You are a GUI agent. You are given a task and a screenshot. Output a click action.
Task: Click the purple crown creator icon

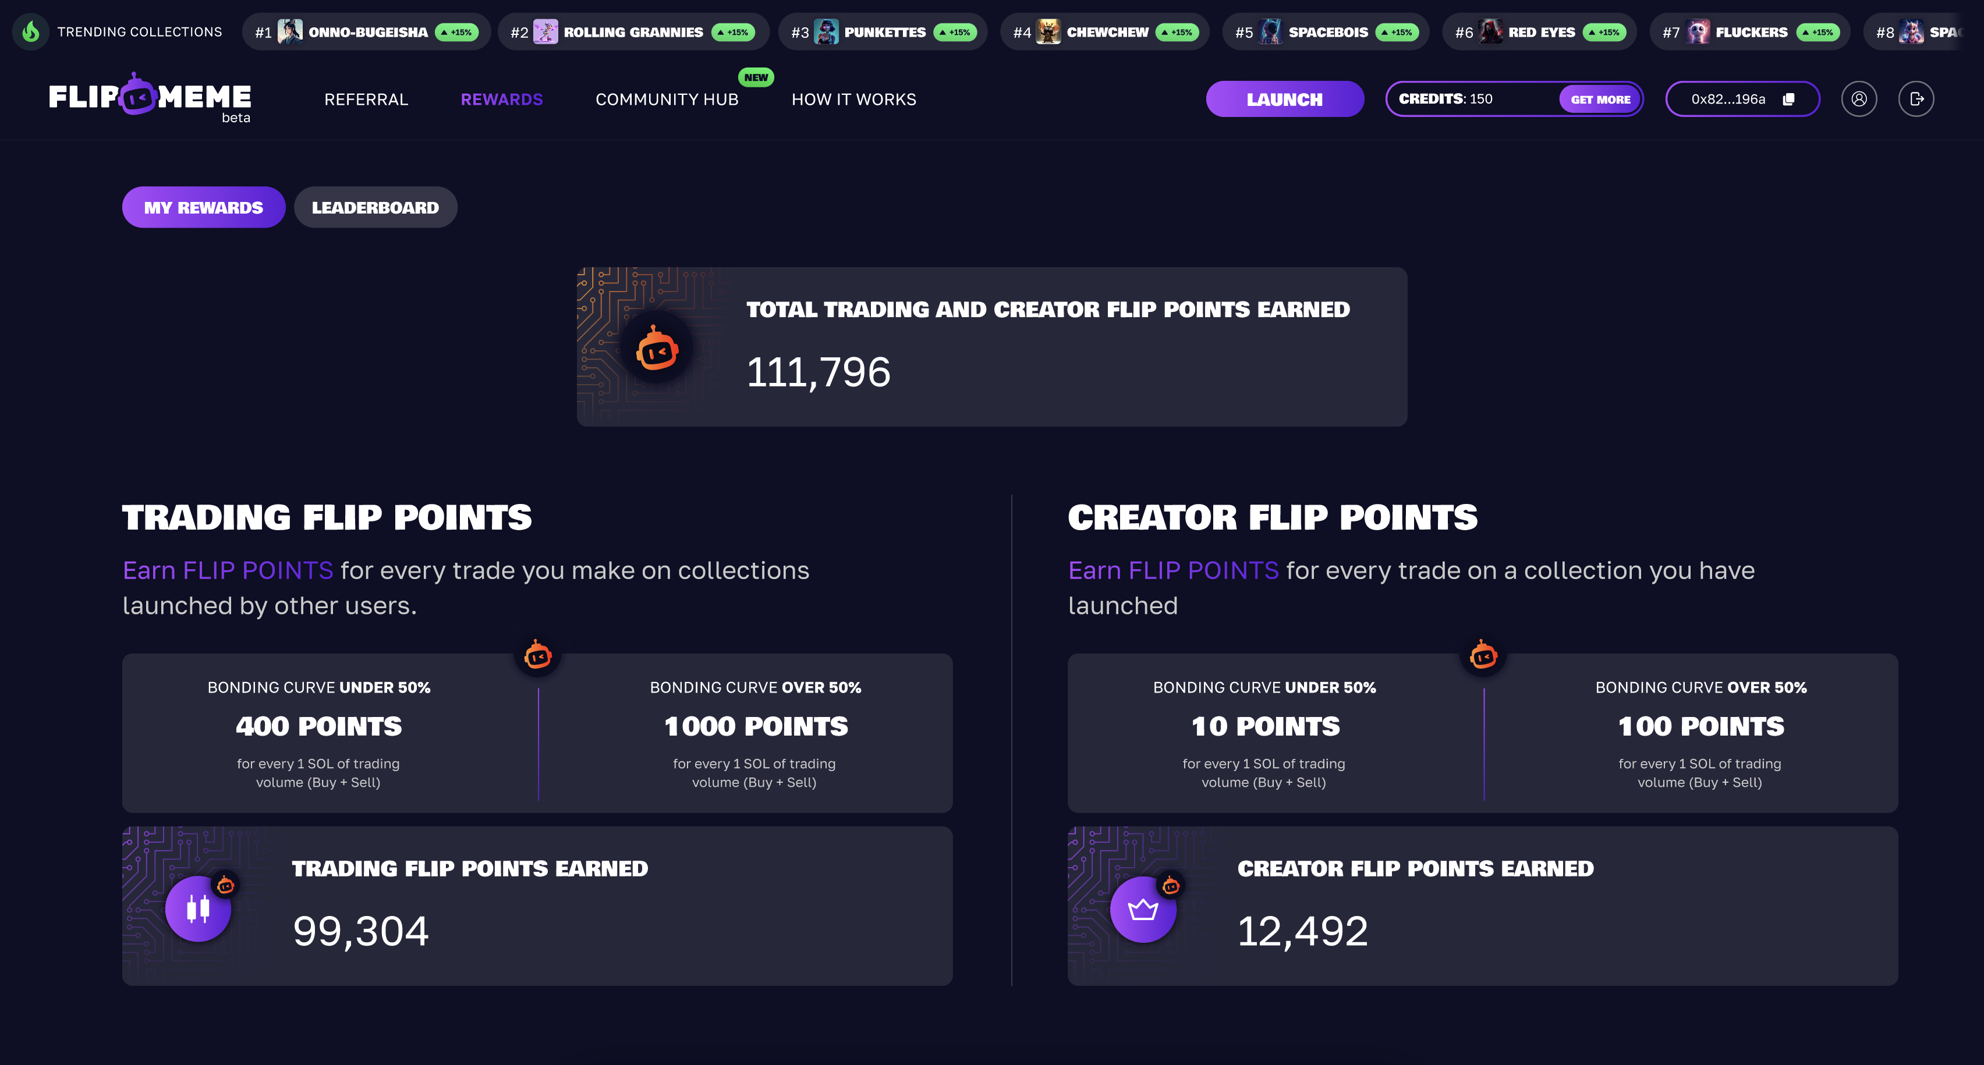tap(1143, 908)
